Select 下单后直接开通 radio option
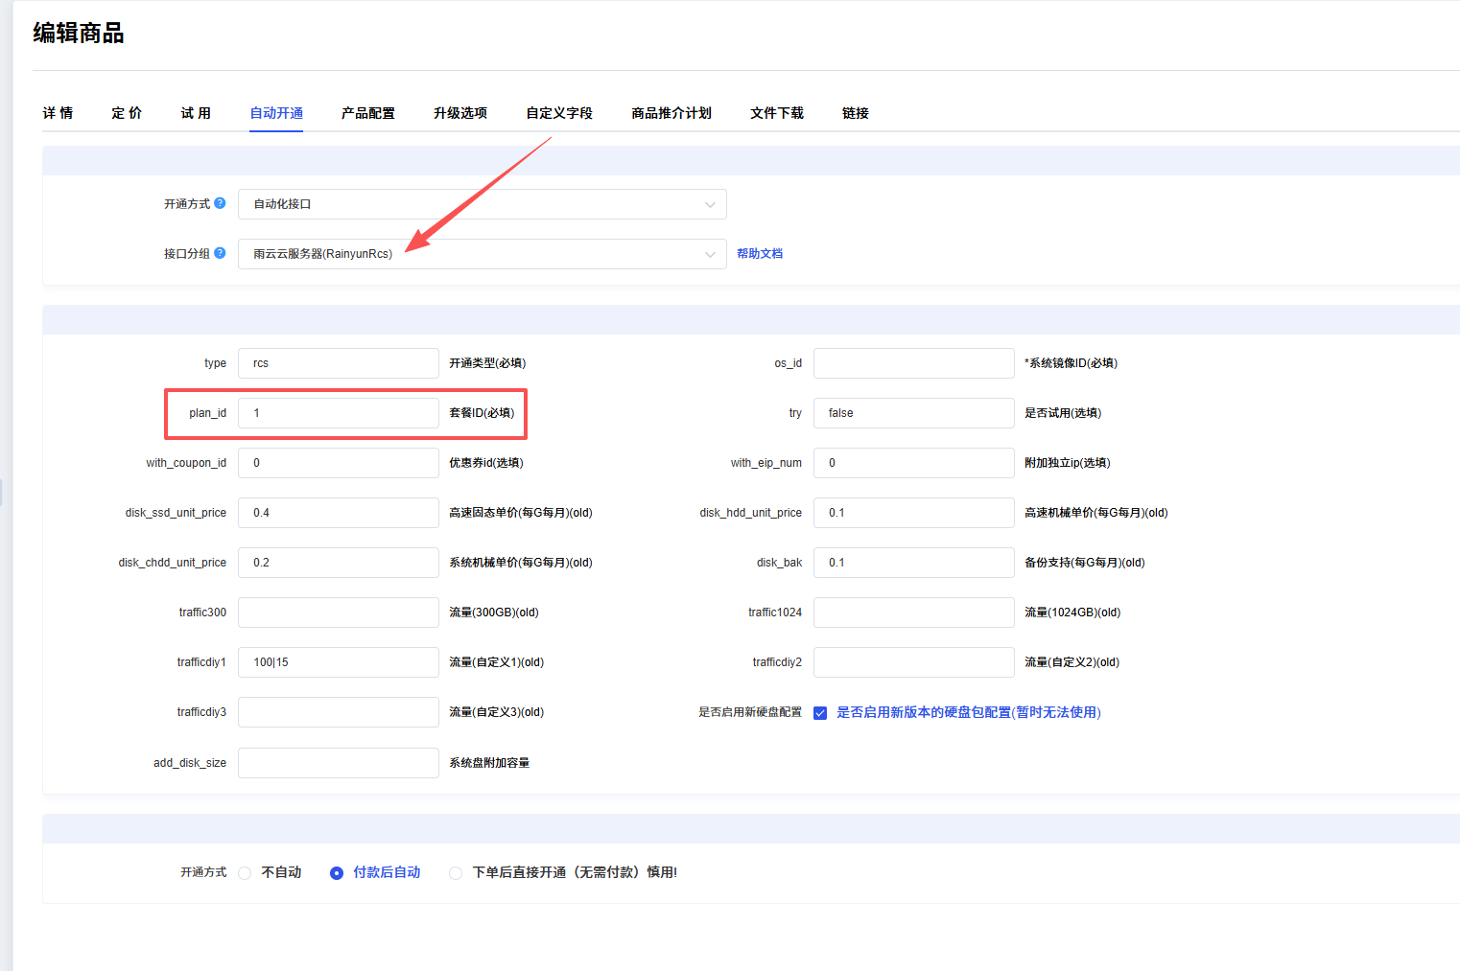1460x971 pixels. click(x=456, y=873)
